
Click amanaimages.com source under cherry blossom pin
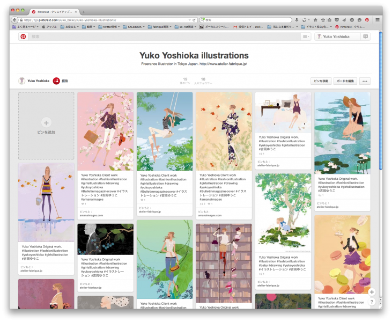pos(91,215)
